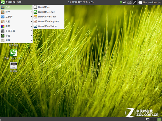
Task: Expand the 系统工具 submenu arrow
Action: [31, 31]
